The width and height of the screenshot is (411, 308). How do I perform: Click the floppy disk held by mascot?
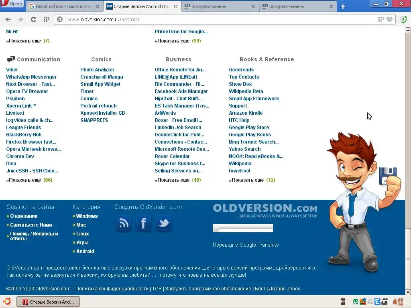click(388, 175)
